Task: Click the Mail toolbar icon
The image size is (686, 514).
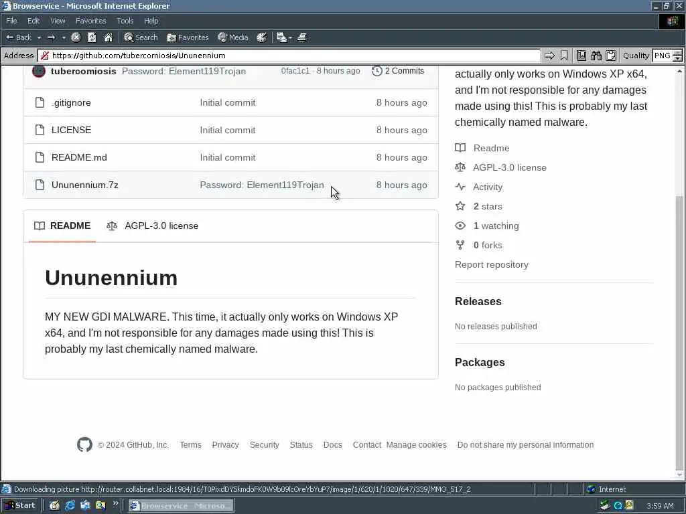Action: tap(281, 37)
